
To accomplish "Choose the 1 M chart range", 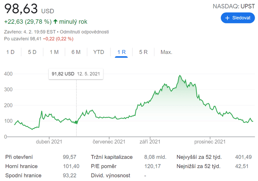I will click(54, 52).
